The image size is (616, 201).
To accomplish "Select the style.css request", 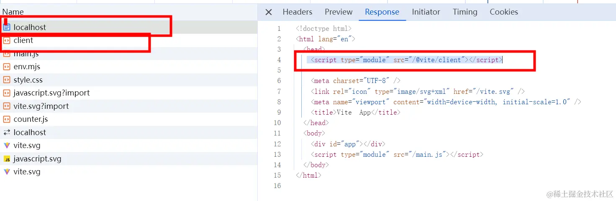I will (128, 80).
